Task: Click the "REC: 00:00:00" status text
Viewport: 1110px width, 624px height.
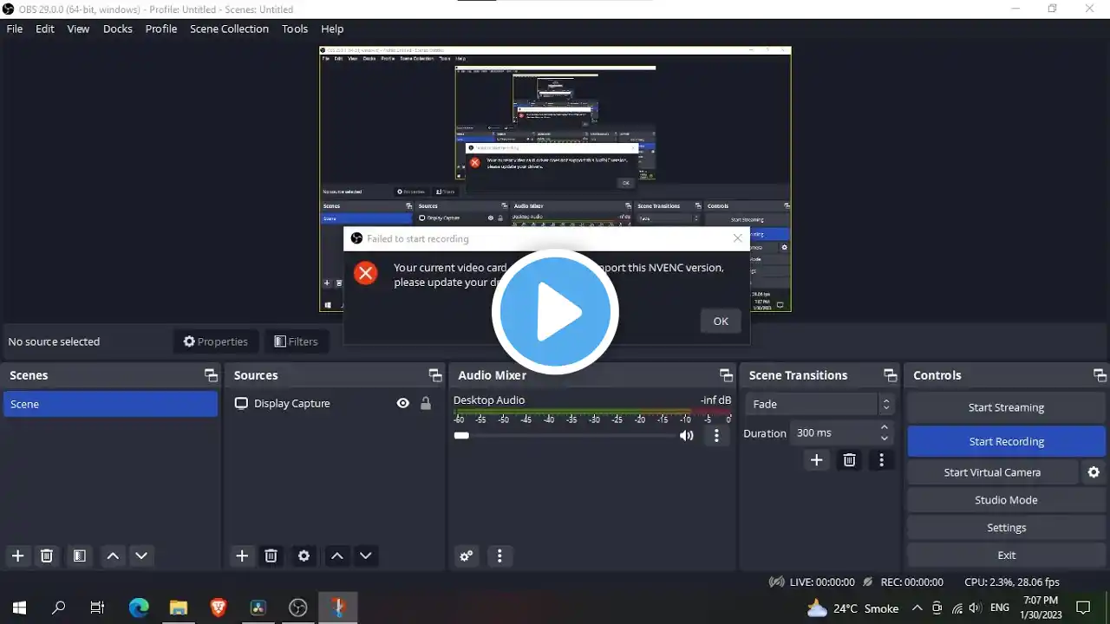Action: tap(911, 582)
